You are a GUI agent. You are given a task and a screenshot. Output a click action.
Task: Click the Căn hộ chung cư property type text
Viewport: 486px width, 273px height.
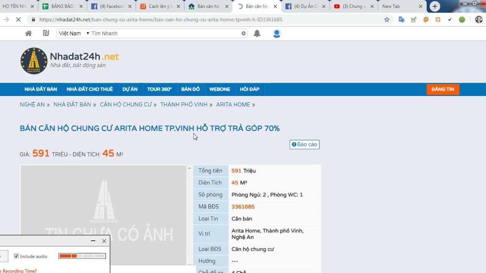(x=252, y=249)
